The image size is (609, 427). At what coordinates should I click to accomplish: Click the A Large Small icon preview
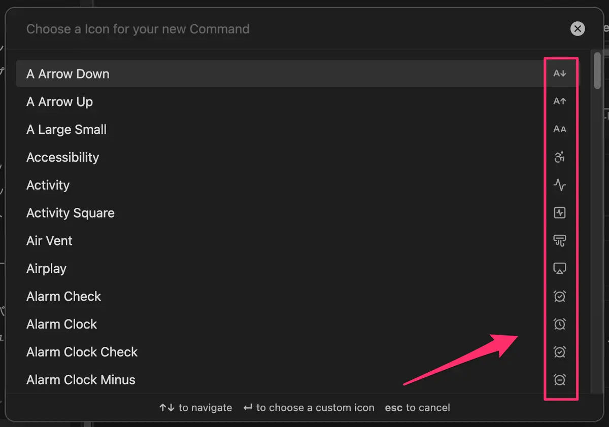(559, 129)
